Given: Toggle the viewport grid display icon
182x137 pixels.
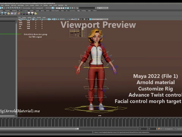Looking at the screenshot, I should (33, 19).
